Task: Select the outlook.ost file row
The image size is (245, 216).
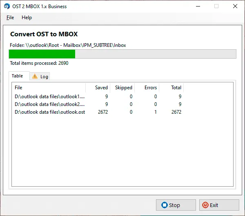Action: coord(50,112)
